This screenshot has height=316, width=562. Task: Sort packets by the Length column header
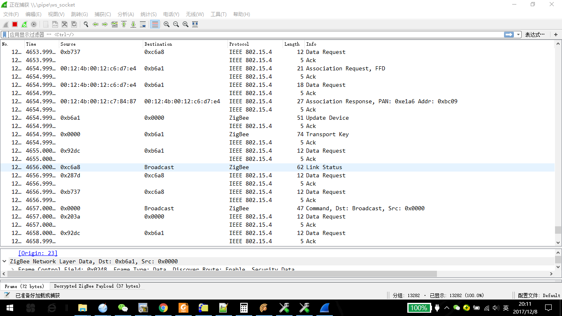pyautogui.click(x=293, y=44)
